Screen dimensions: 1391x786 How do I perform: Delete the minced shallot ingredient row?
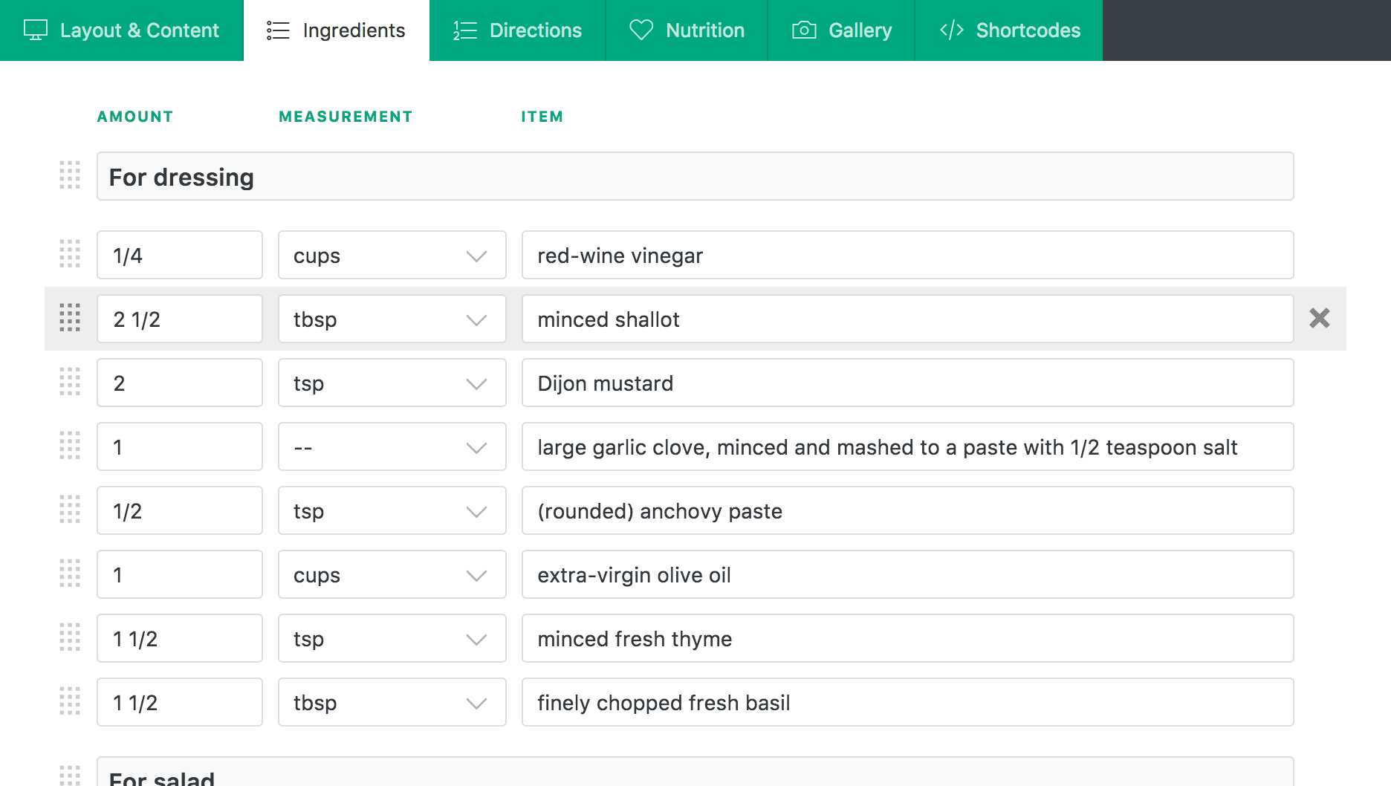(x=1320, y=318)
